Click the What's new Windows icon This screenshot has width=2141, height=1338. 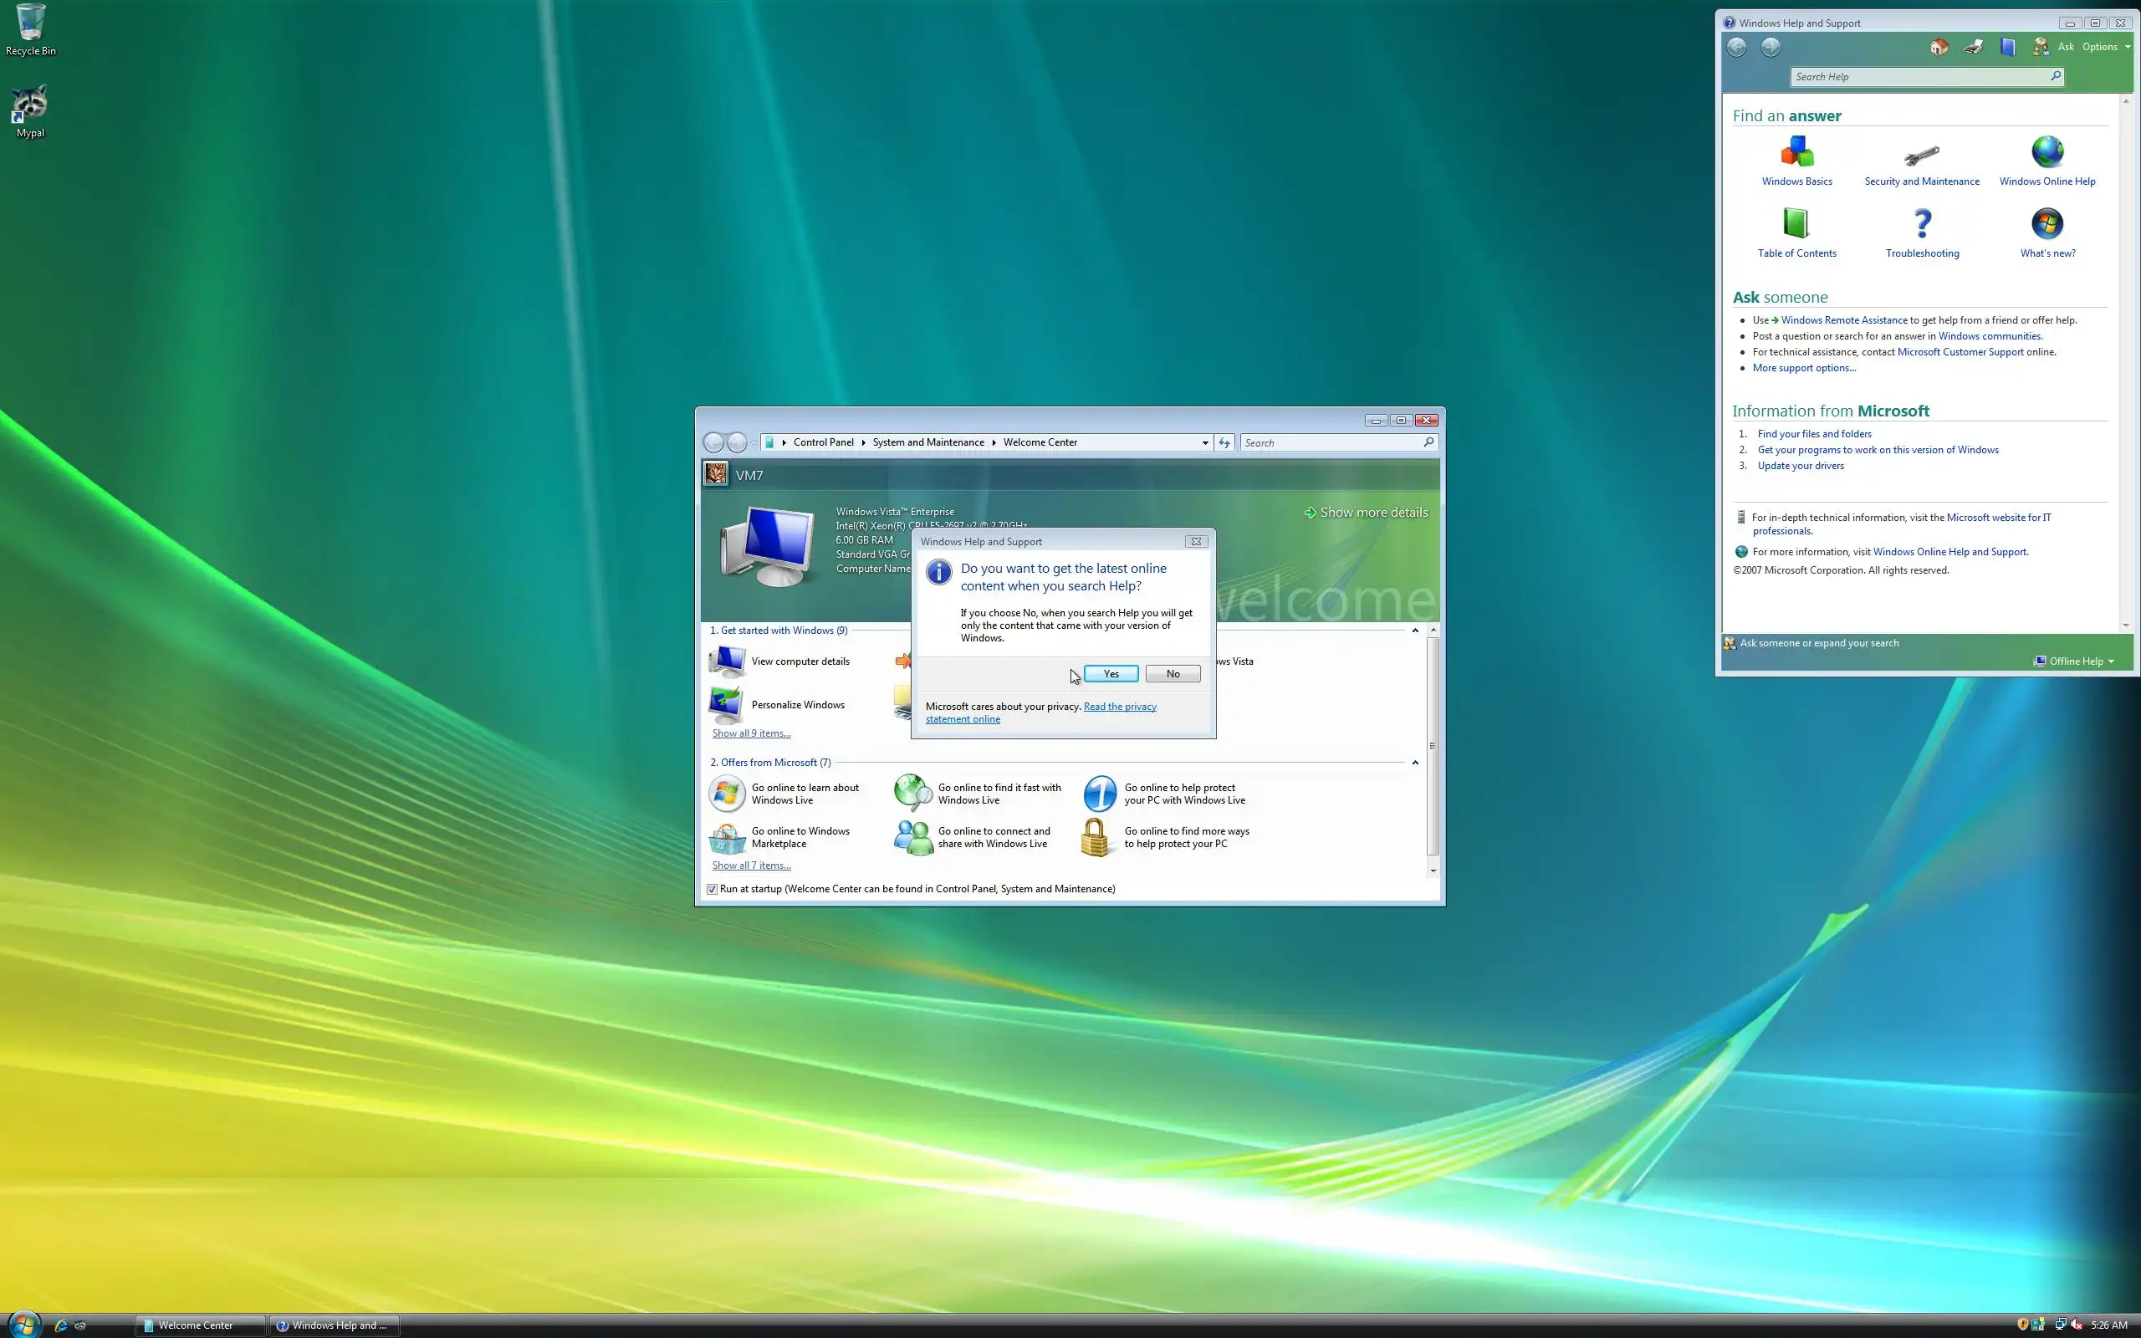click(x=2046, y=224)
